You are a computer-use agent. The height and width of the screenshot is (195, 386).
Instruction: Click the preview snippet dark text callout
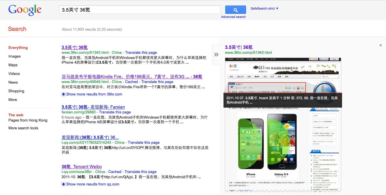coord(283,100)
